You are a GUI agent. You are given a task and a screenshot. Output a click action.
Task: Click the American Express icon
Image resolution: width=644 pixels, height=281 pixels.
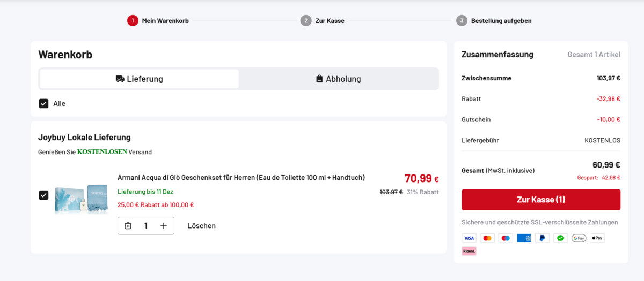524,238
